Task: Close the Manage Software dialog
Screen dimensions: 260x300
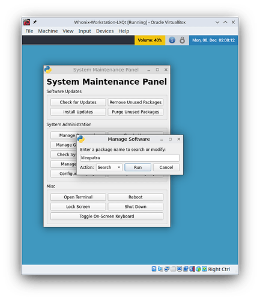Action: point(179,139)
